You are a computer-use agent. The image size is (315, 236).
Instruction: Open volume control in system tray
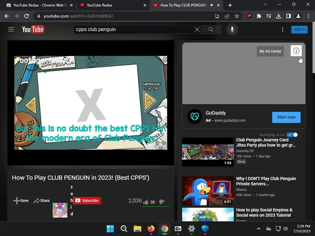285,229
